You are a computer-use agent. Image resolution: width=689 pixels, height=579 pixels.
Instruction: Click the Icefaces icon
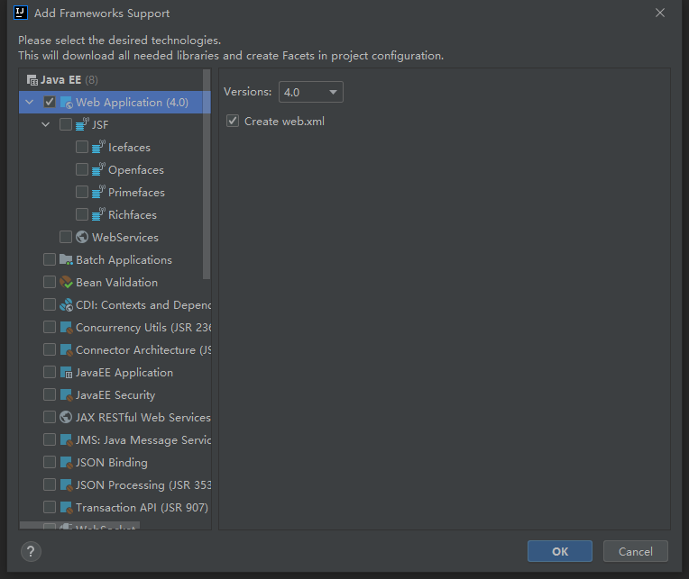click(98, 147)
